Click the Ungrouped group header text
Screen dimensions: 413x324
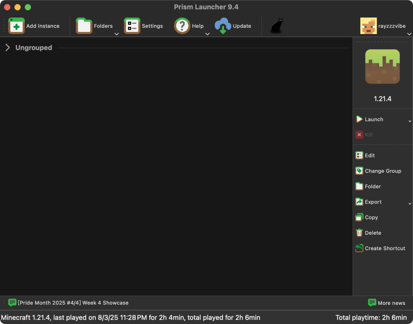[x=34, y=48]
